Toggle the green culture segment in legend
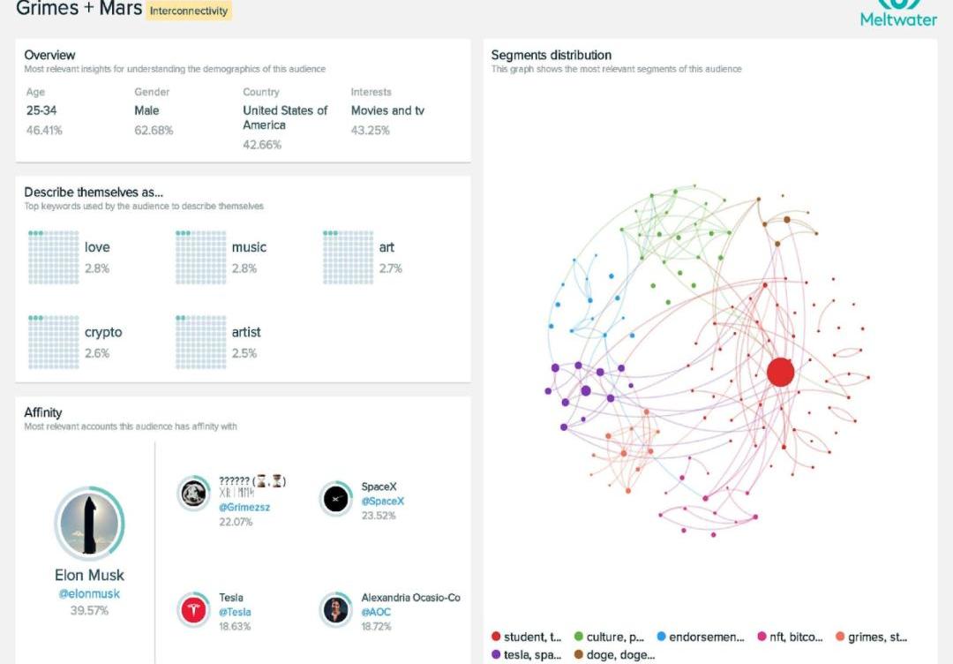 [607, 637]
